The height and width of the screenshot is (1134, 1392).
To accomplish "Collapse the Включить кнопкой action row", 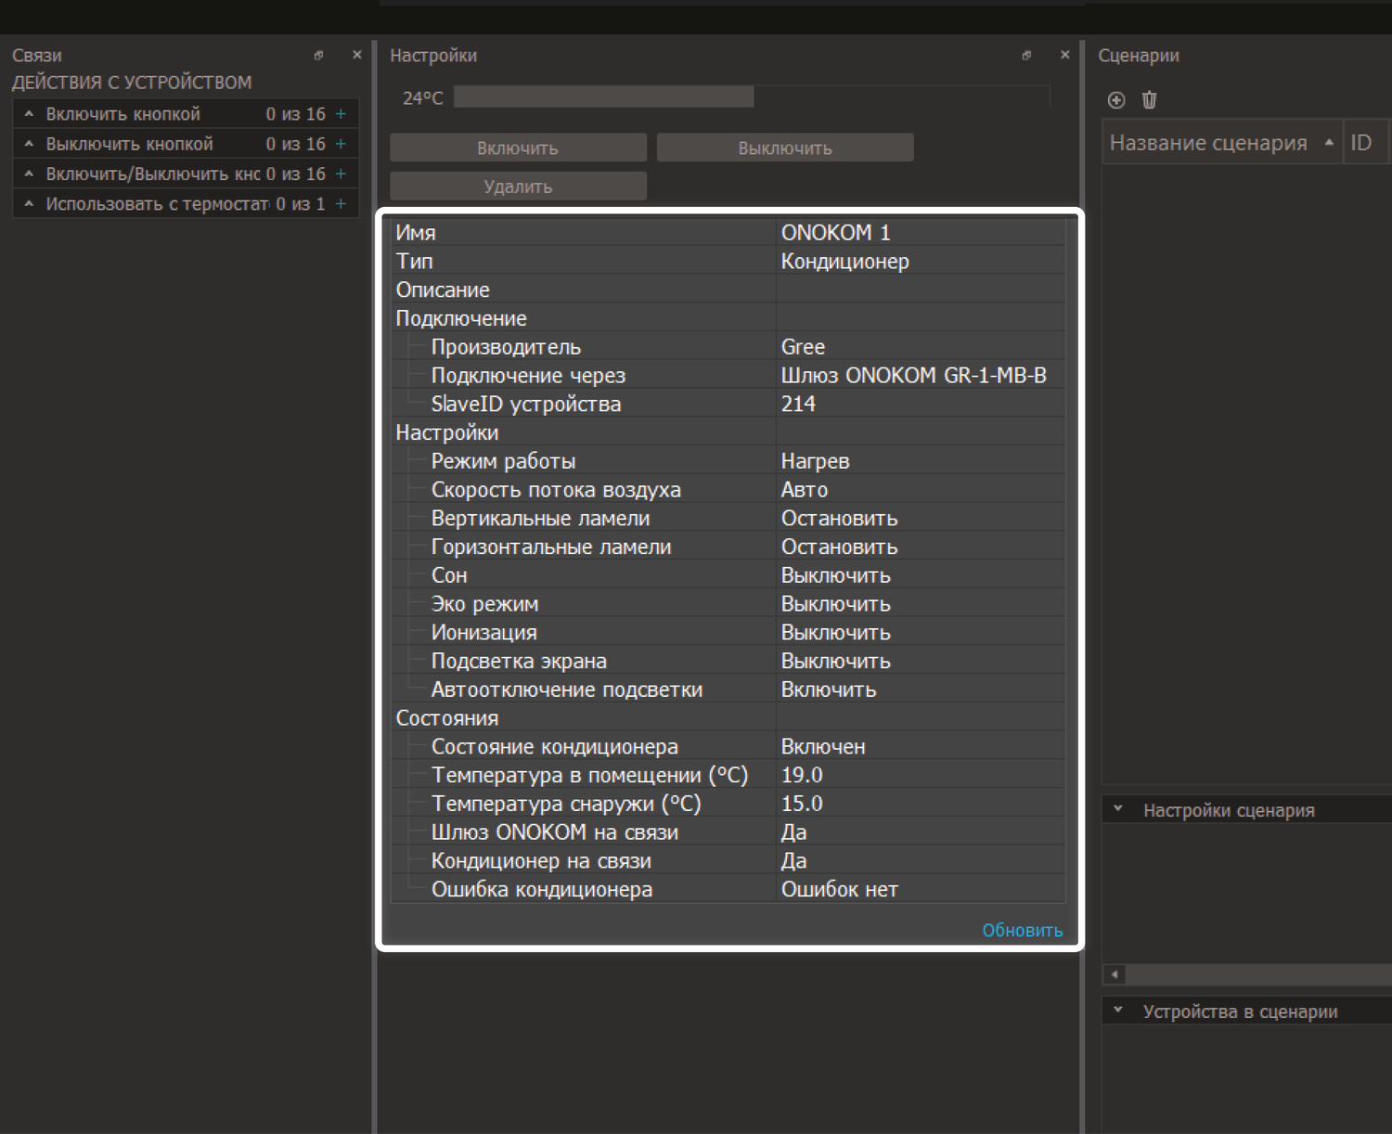I will [x=29, y=114].
